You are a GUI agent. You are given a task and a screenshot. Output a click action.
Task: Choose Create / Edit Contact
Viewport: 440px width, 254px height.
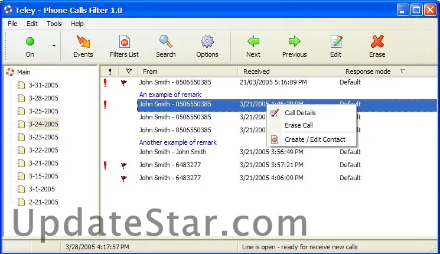click(311, 139)
